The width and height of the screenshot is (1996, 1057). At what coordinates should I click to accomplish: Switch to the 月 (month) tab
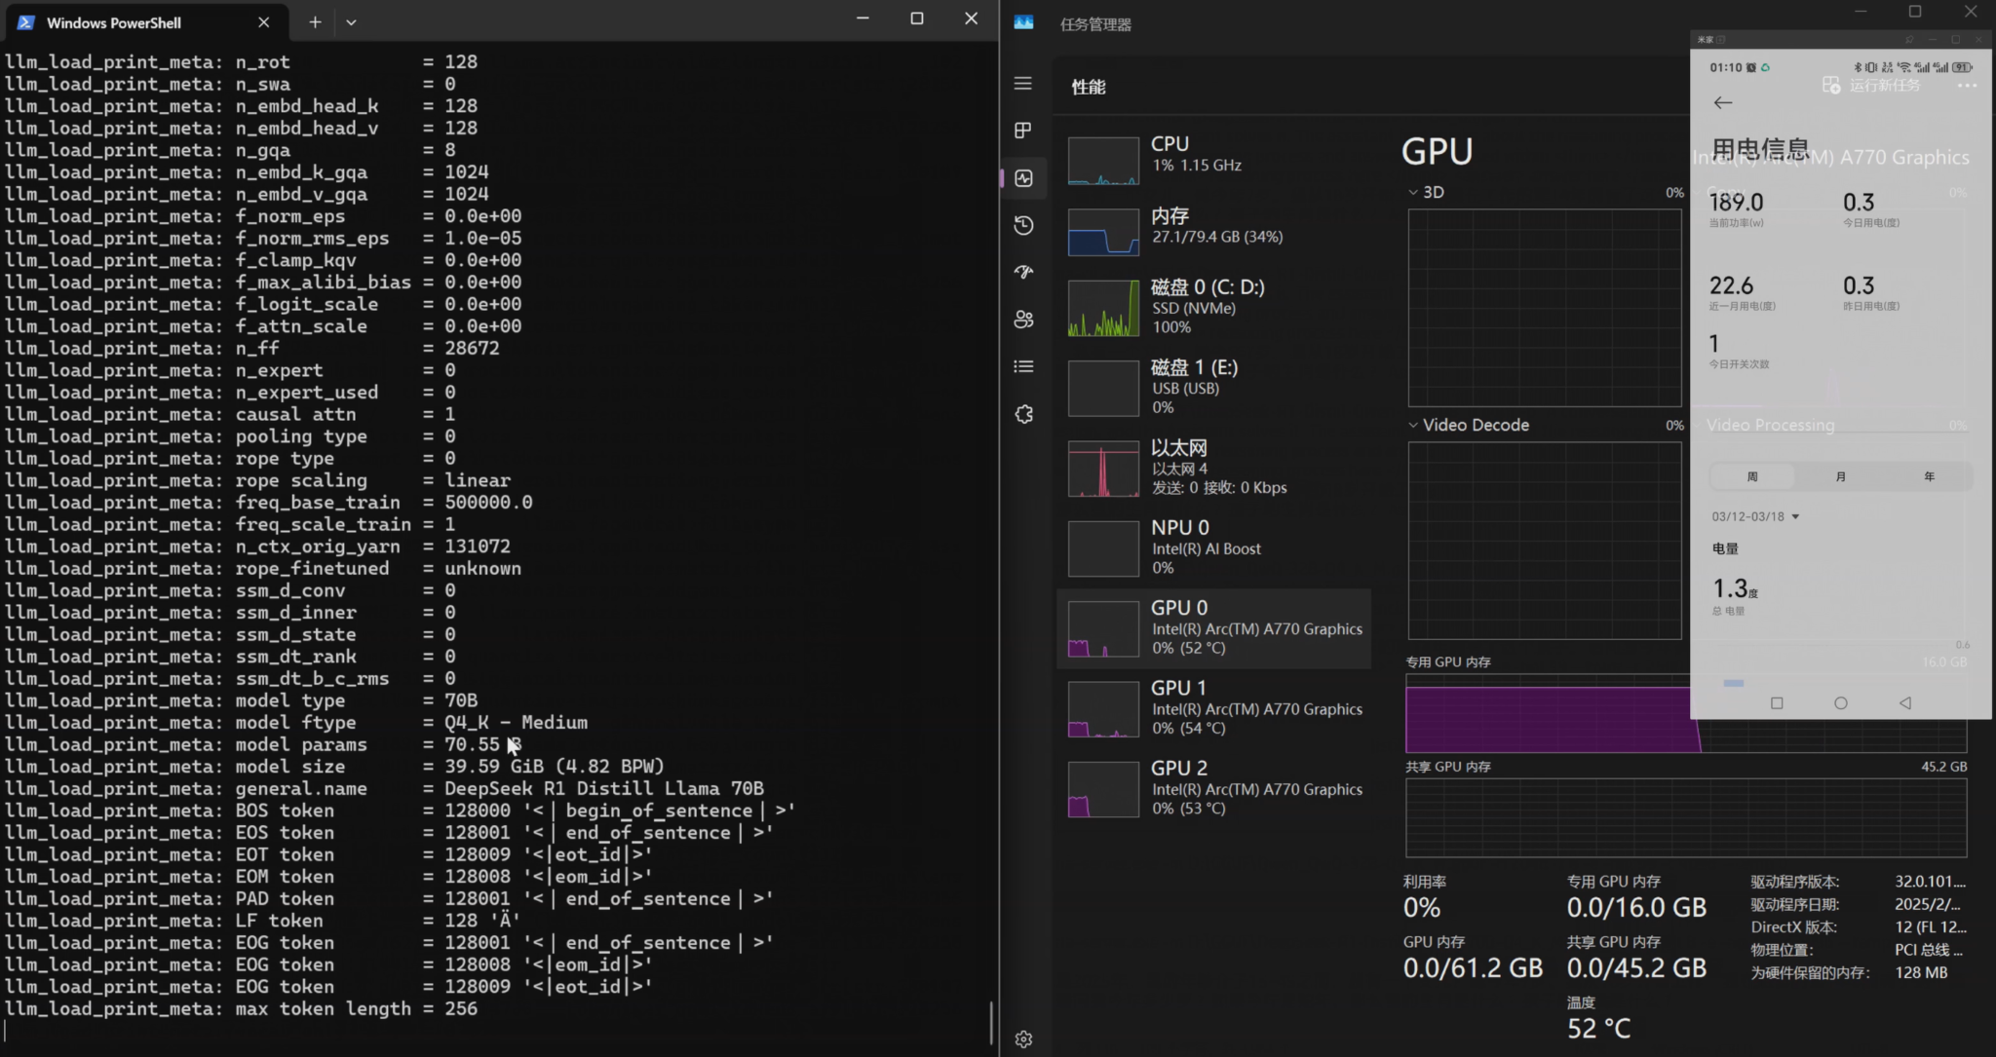coord(1840,476)
